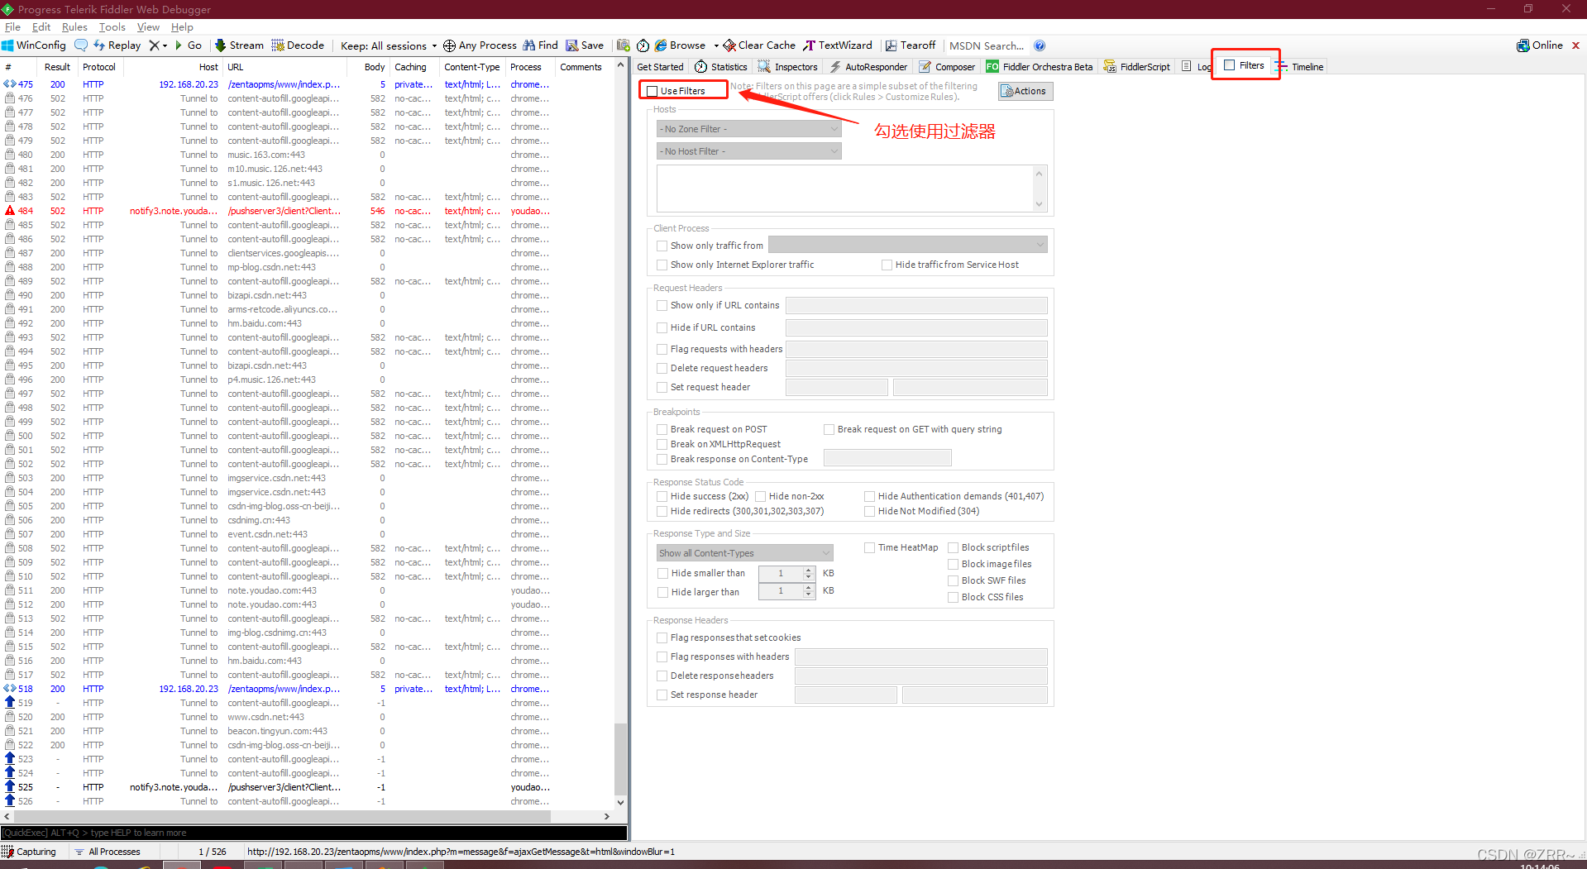Click the Remove sessions X icon
The image size is (1587, 869).
[154, 45]
